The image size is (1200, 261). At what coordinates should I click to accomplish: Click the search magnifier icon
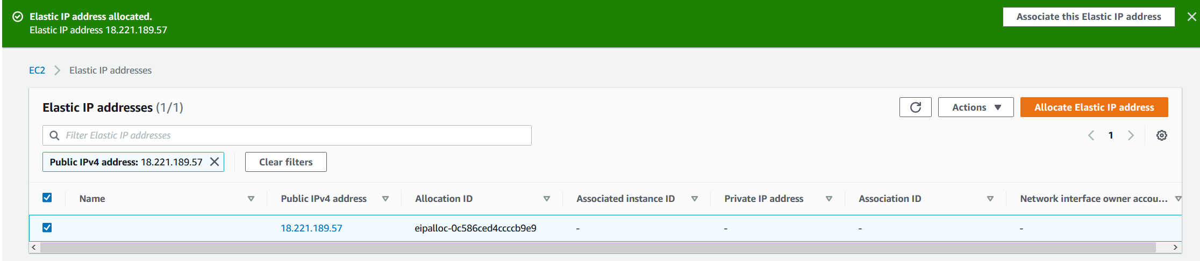pyautogui.click(x=54, y=135)
